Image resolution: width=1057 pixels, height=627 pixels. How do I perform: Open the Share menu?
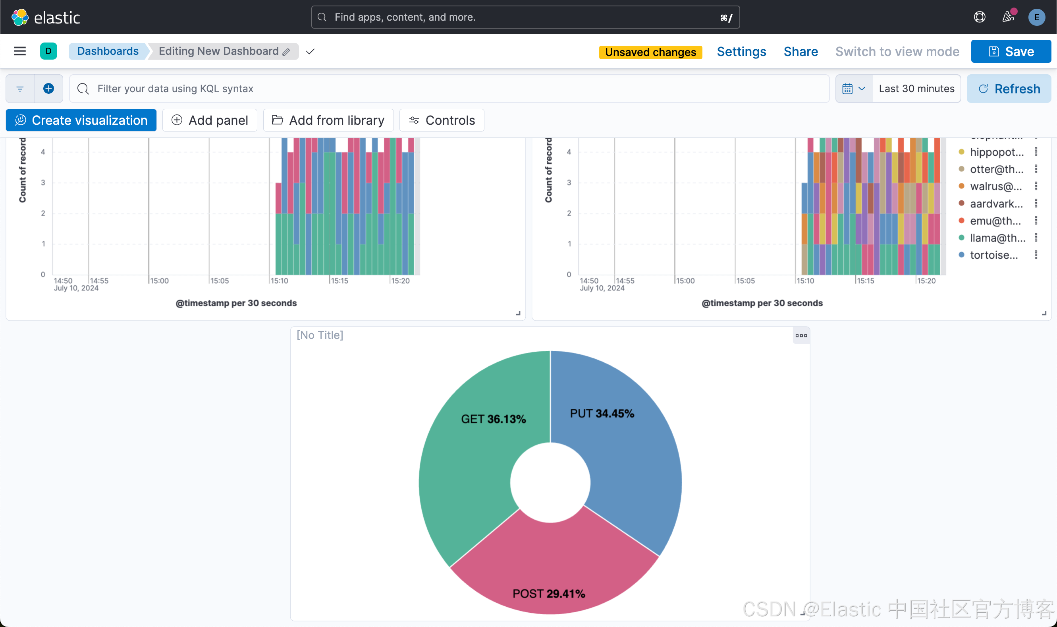coord(800,52)
